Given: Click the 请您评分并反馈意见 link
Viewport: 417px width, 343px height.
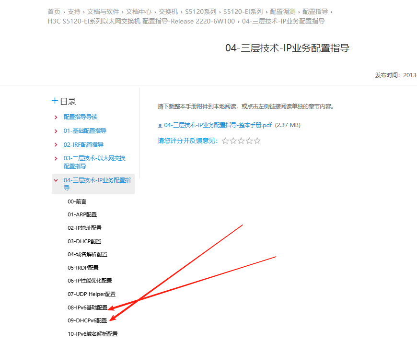Looking at the screenshot, I should pos(188,141).
